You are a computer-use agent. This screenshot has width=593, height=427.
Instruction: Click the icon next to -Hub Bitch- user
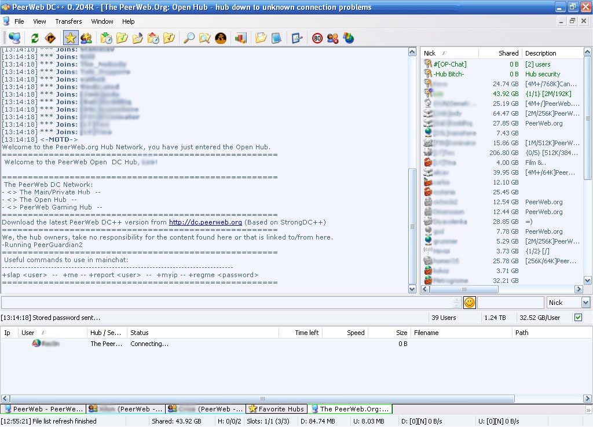coord(428,73)
